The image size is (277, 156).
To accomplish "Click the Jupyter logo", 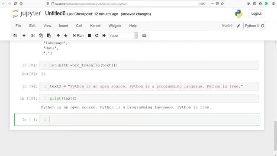I will click(27, 13).
